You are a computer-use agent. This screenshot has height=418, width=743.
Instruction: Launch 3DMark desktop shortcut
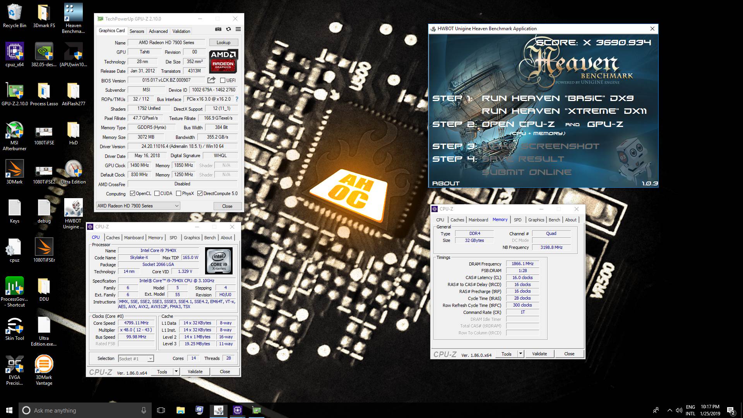pyautogui.click(x=15, y=172)
